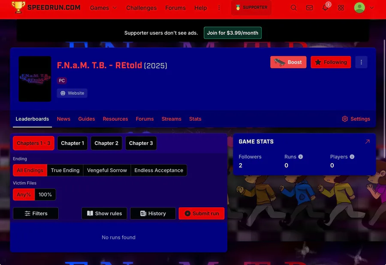Go to Challenges page
Viewport: 386px width, 265px height.
[141, 8]
